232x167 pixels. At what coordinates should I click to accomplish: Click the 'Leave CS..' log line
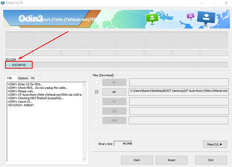tap(20, 102)
